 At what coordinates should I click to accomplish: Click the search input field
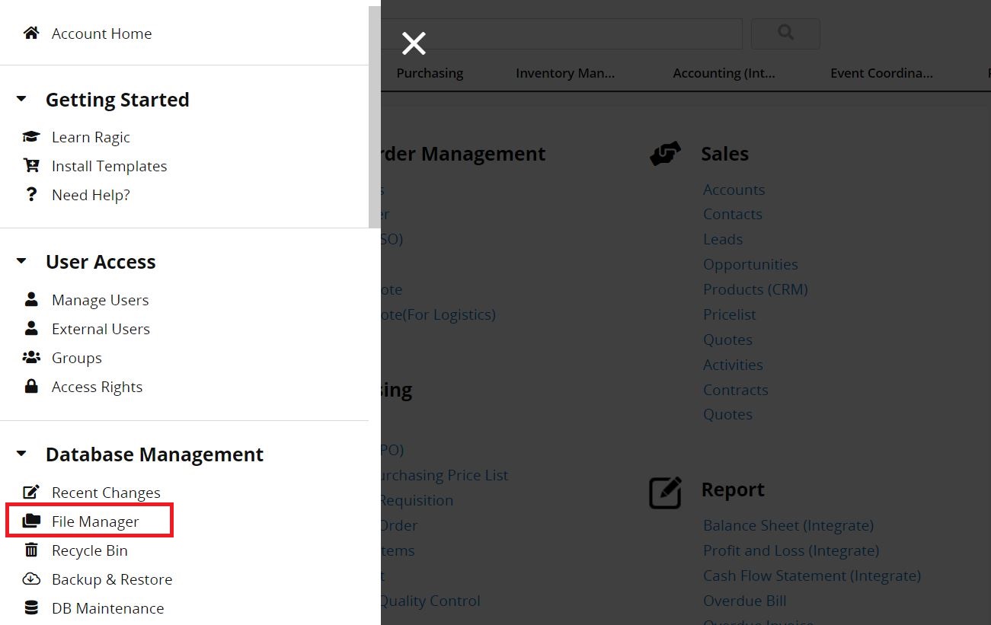pos(561,33)
